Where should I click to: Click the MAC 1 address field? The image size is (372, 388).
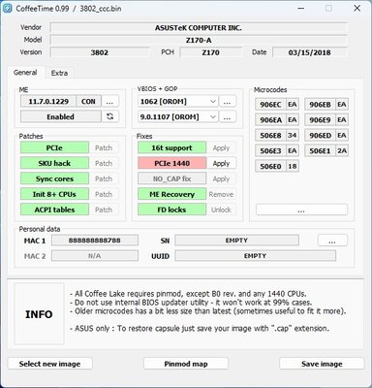click(x=95, y=241)
